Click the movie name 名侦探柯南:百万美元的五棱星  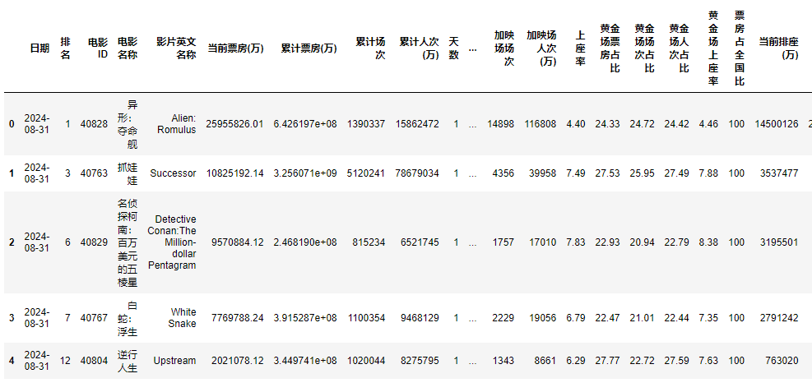128,242
